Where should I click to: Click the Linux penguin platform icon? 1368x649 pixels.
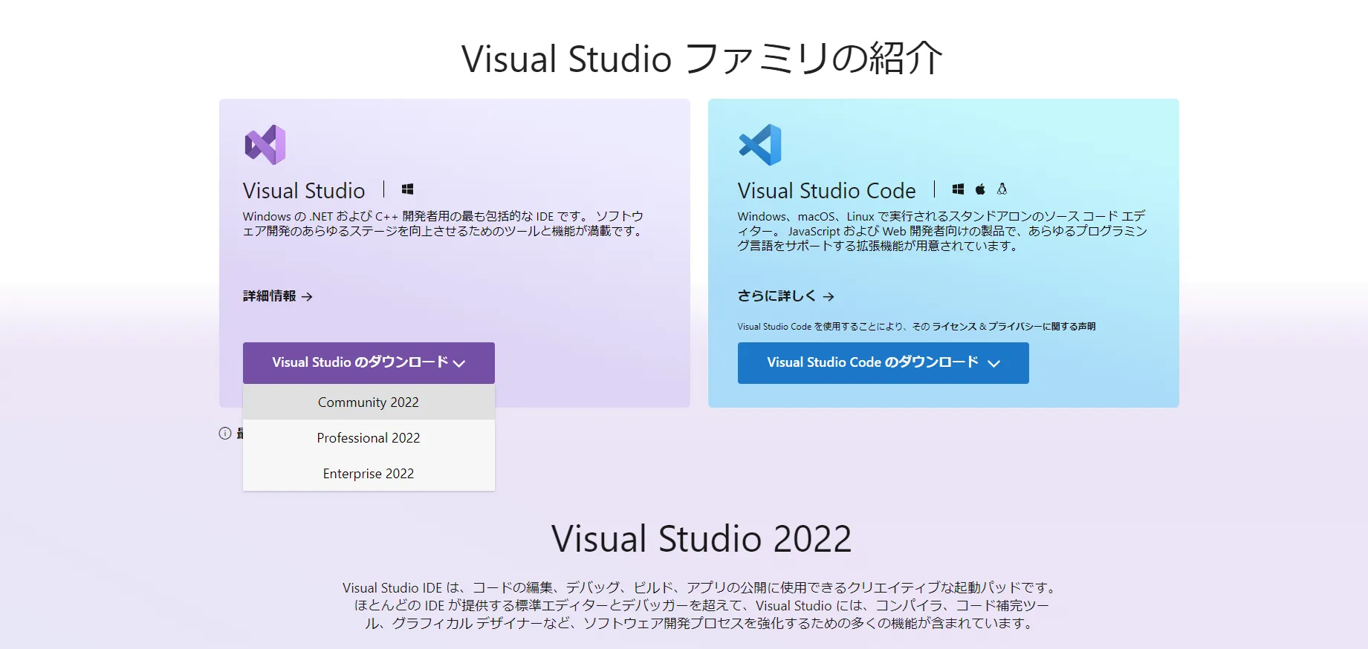coord(1002,189)
